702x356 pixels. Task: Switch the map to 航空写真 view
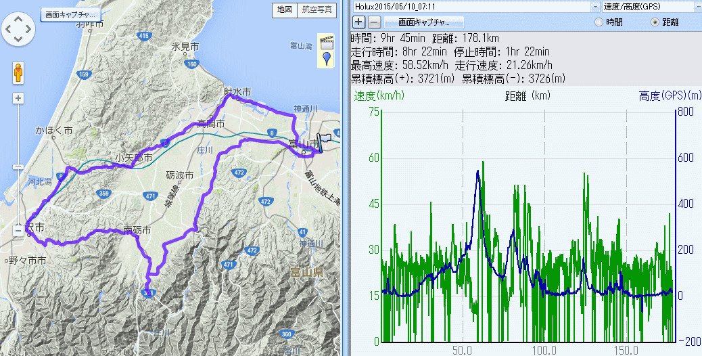(317, 9)
